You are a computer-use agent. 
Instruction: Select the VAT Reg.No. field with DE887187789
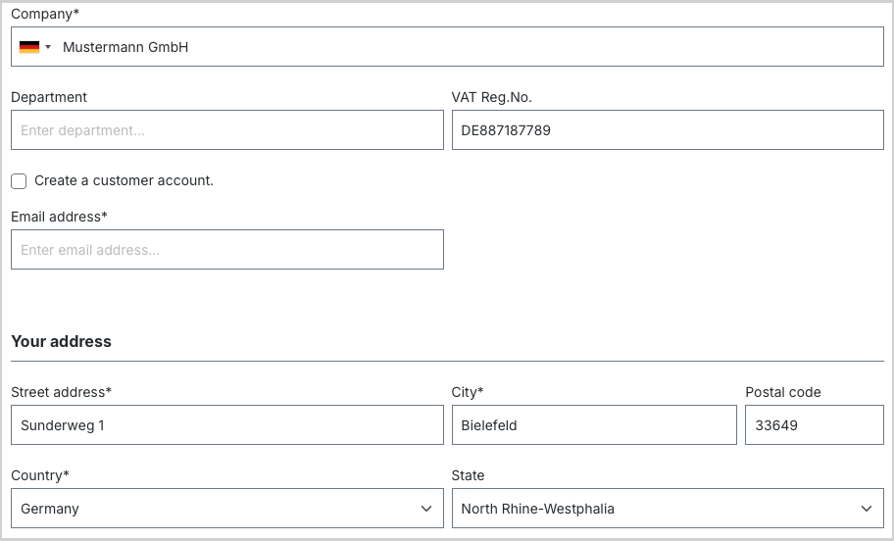668,130
